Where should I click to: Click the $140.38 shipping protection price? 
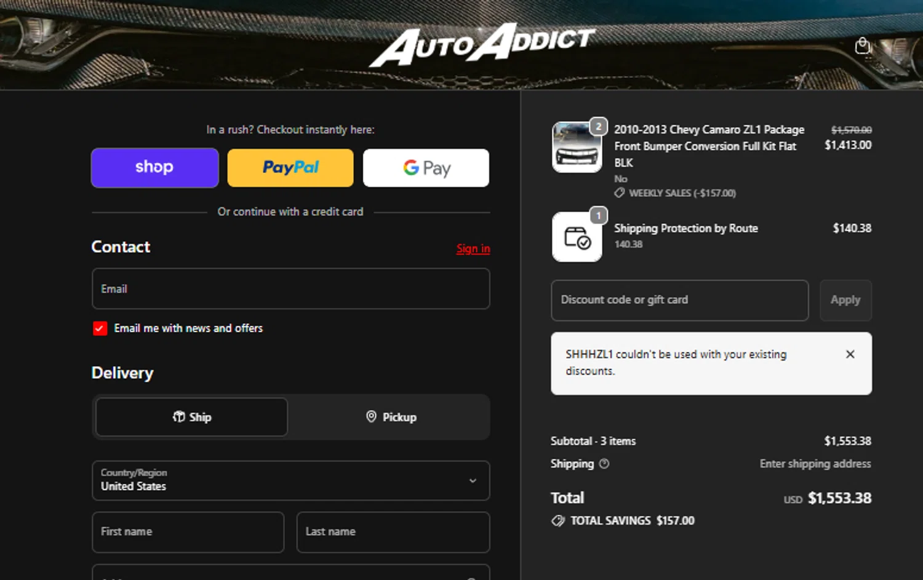coord(852,228)
